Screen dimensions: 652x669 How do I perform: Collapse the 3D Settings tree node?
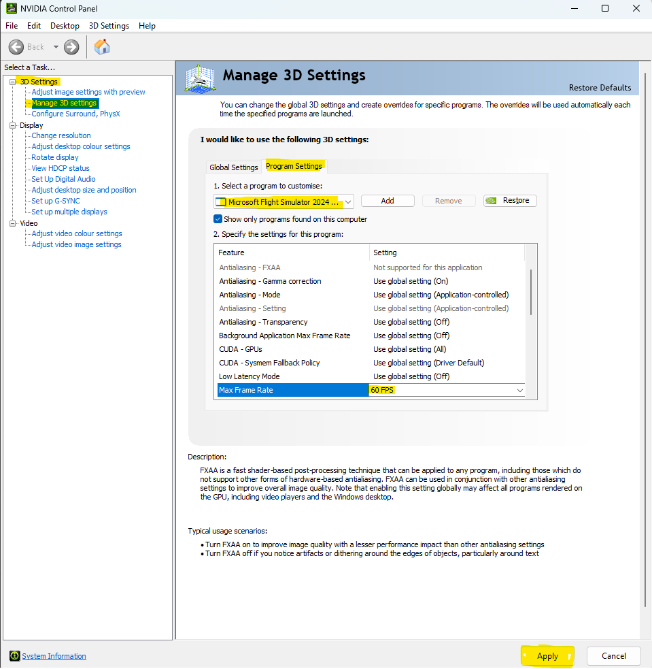pyautogui.click(x=12, y=82)
